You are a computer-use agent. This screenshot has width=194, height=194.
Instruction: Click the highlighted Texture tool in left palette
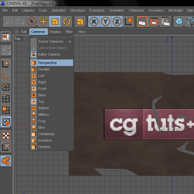(6, 122)
